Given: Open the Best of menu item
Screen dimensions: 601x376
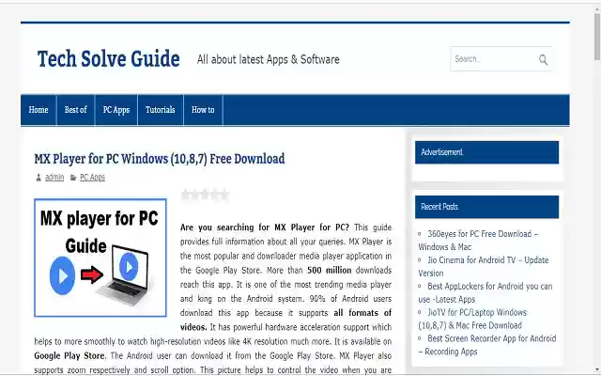Looking at the screenshot, I should click(75, 110).
